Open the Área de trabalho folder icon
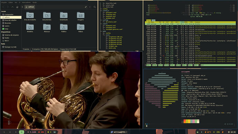 [x=30, y=16]
